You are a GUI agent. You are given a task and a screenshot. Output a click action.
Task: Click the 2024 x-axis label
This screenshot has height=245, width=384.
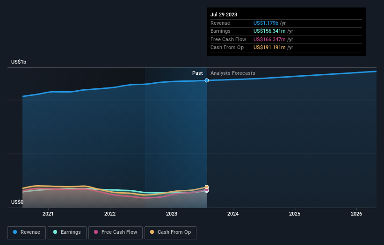(233, 214)
